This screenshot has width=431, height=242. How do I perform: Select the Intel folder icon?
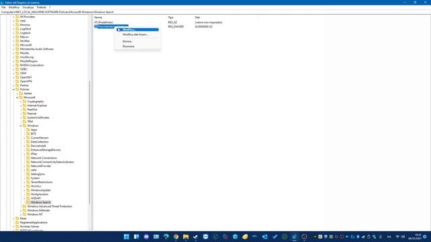pyautogui.click(x=17, y=21)
